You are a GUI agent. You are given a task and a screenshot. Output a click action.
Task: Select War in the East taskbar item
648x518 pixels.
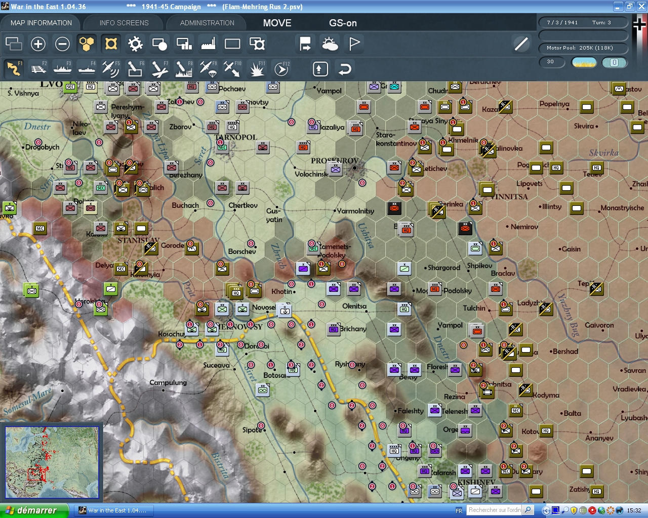pos(113,510)
